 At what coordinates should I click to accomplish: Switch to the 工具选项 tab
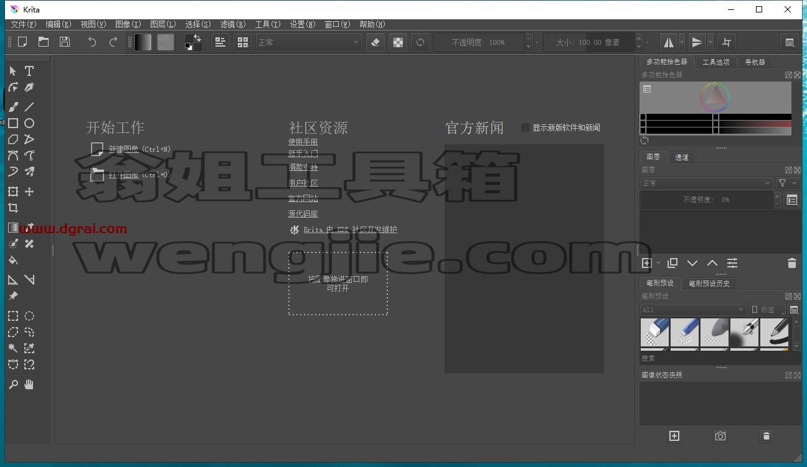click(715, 62)
